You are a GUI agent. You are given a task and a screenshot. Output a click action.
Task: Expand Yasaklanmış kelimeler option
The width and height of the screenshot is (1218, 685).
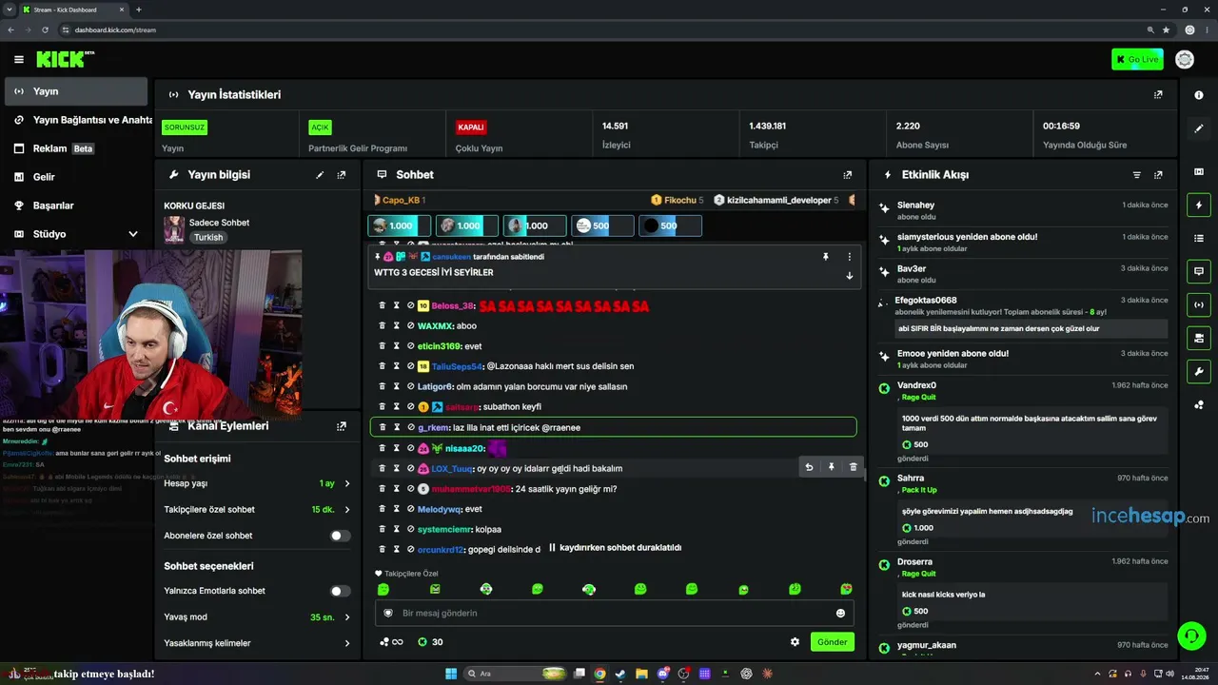click(257, 643)
